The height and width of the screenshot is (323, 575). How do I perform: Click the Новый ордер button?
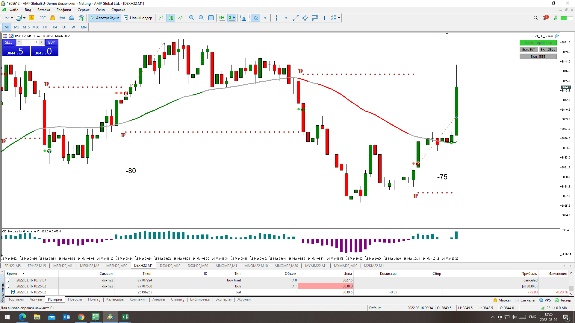[138, 18]
